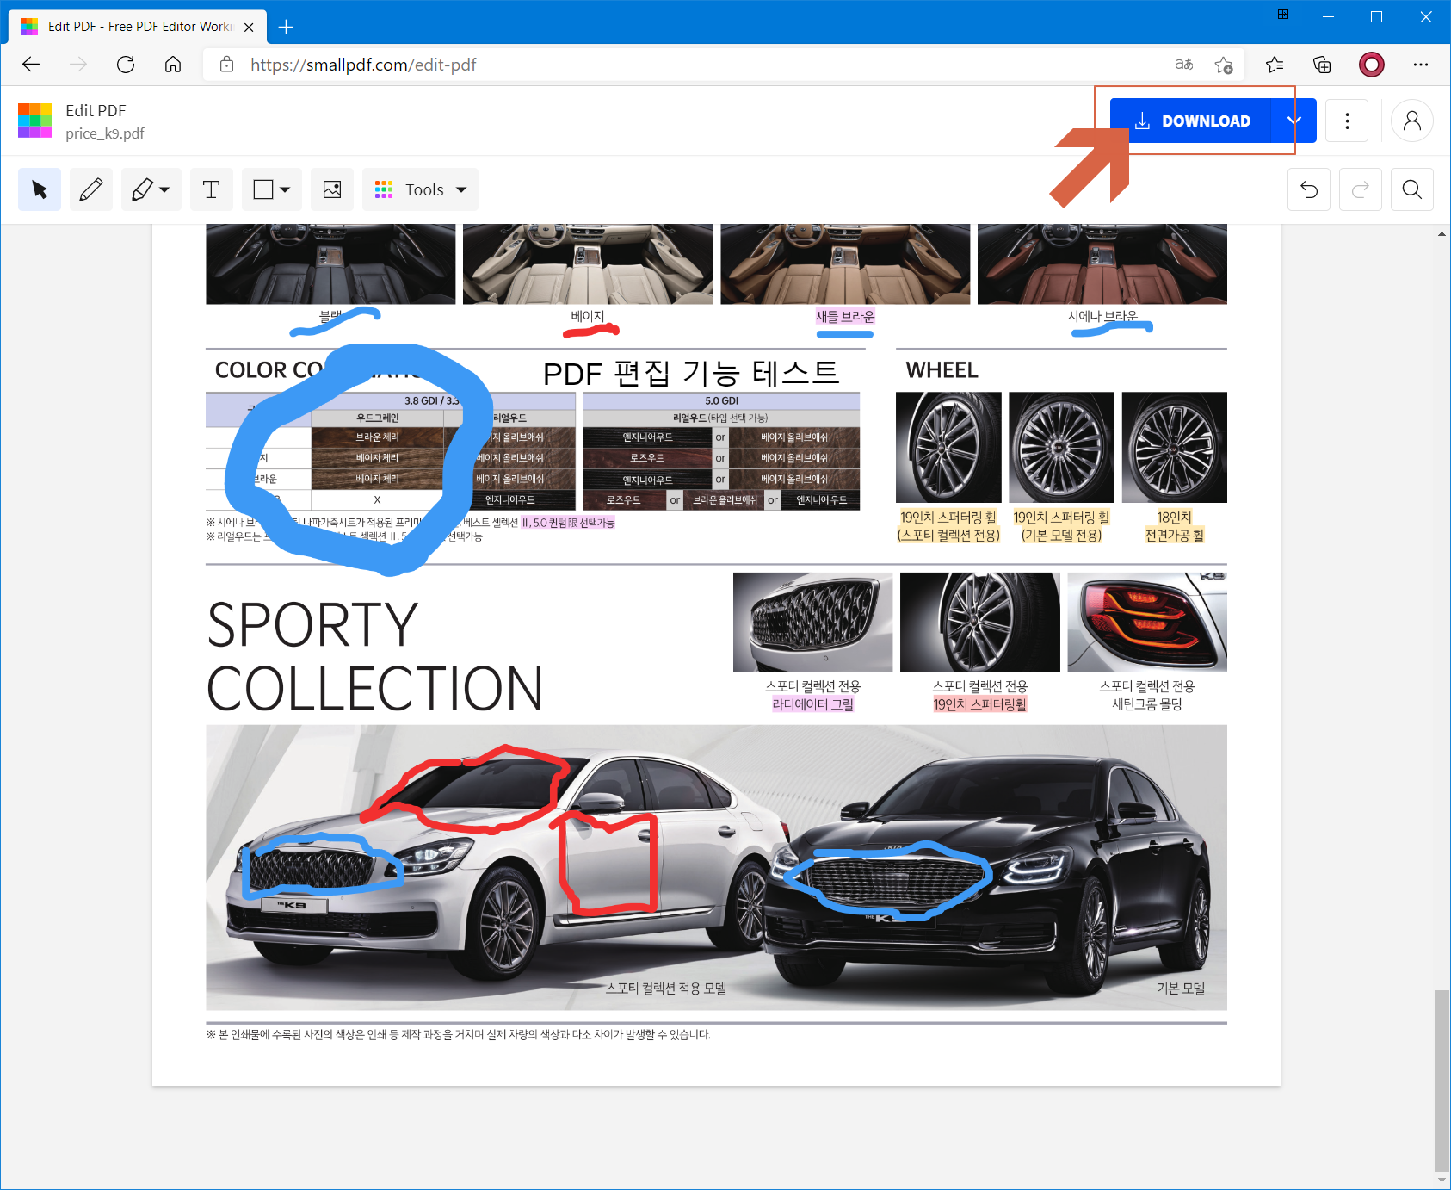Click the 라디에이터 그릴 highlighted label
Image resolution: width=1451 pixels, height=1190 pixels.
(x=812, y=704)
